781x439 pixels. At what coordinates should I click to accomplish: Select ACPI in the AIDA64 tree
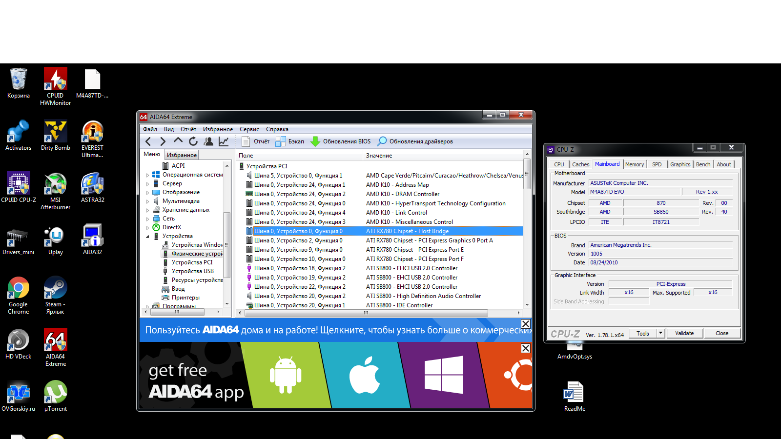pos(178,166)
